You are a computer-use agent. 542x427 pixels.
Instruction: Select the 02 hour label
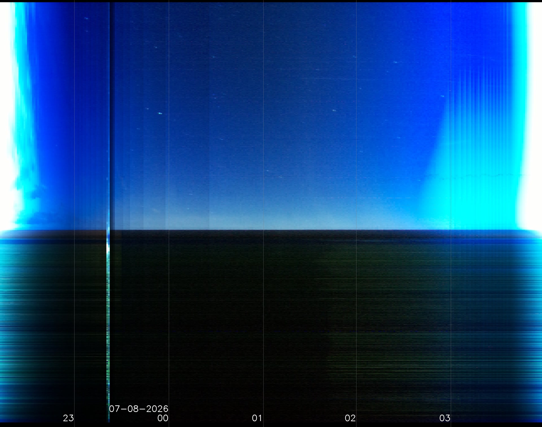(x=350, y=418)
